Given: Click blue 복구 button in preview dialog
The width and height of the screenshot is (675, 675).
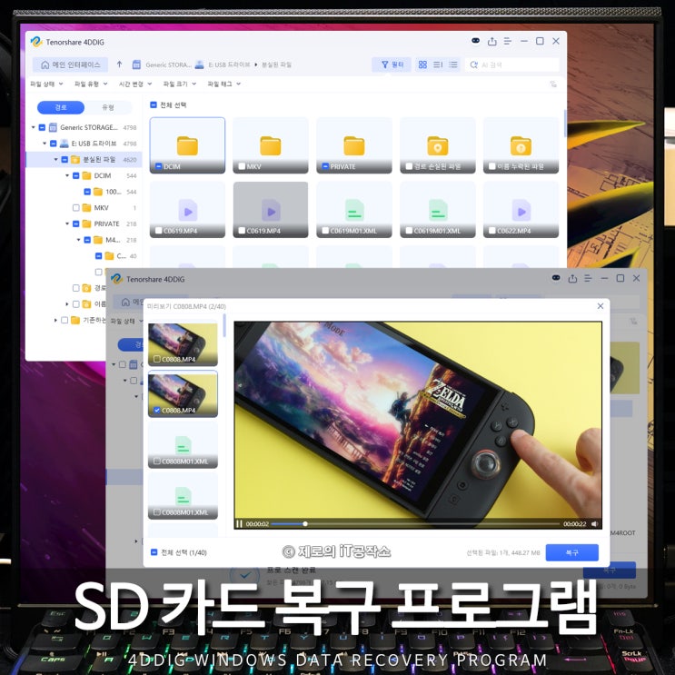Looking at the screenshot, I should [x=572, y=552].
